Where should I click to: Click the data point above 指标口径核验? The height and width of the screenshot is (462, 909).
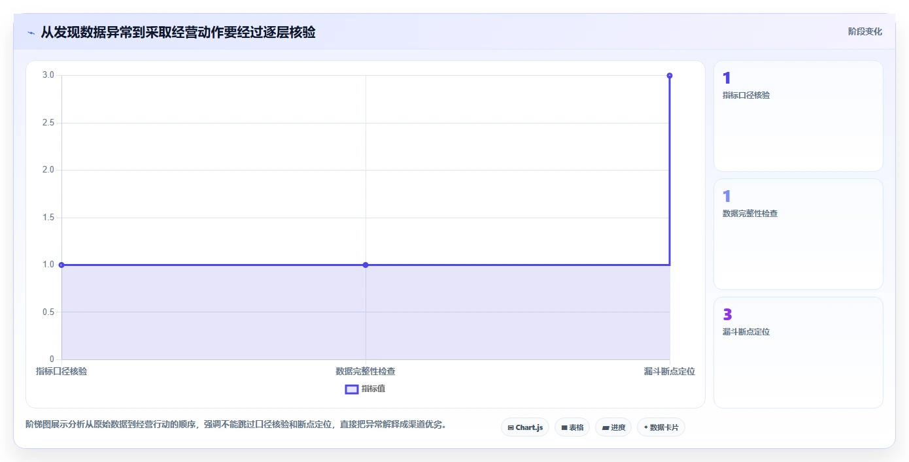click(x=61, y=265)
